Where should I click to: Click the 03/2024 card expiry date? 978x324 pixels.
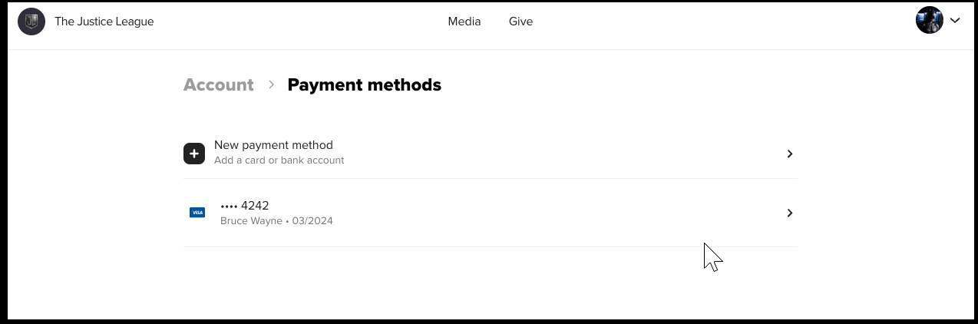tap(313, 221)
